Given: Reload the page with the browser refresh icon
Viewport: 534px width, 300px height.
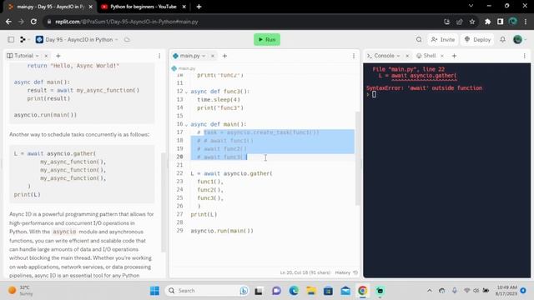Looking at the screenshot, I should (x=33, y=22).
